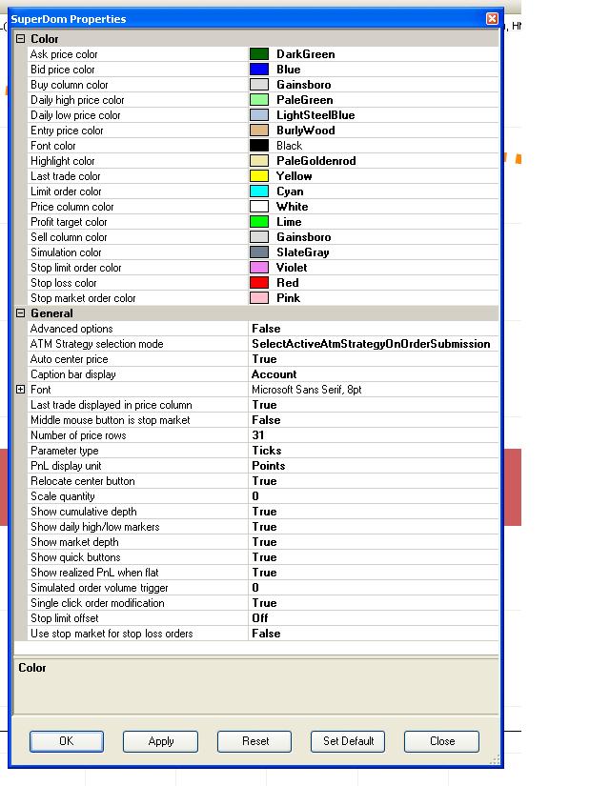Click the Advanced options False value
The width and height of the screenshot is (610, 786).
coord(372,329)
